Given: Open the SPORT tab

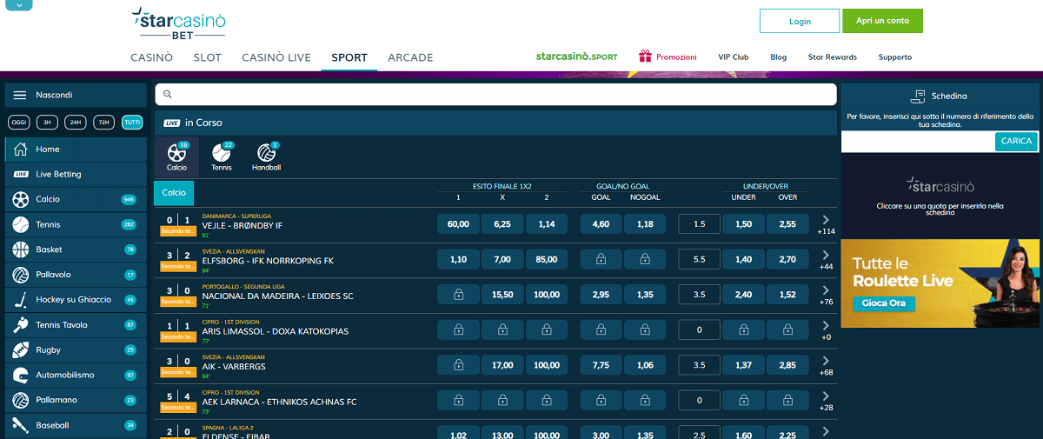Looking at the screenshot, I should 349,57.
